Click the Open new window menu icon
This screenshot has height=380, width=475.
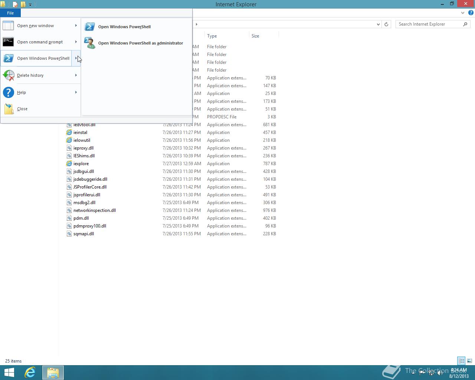[x=8, y=26]
